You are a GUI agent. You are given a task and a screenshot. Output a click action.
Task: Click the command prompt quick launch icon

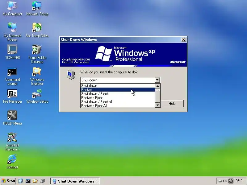coord(28,181)
